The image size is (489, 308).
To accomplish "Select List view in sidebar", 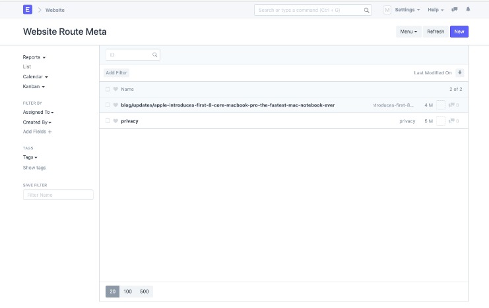I will coord(27,66).
